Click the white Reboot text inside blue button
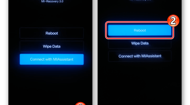 click(x=140, y=30)
